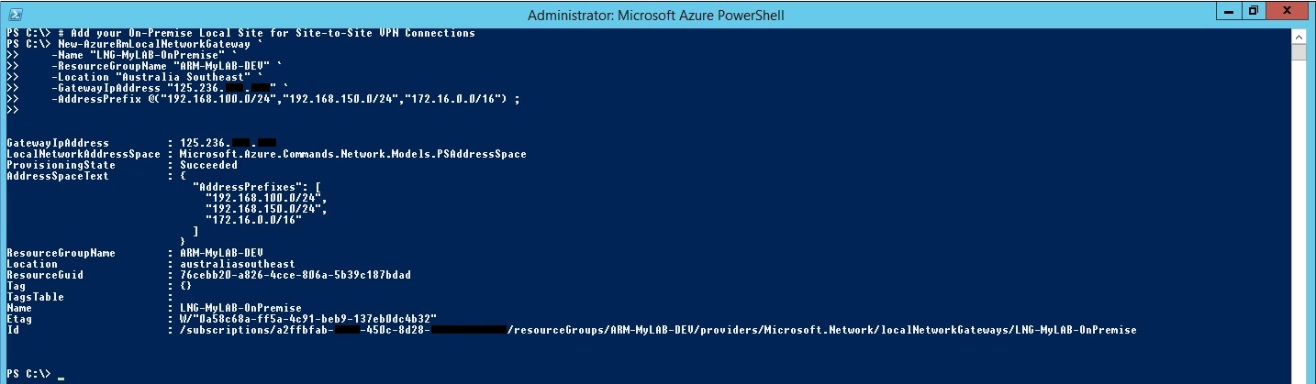Viewport: 1316px width, 384px height.
Task: Click the ProvisioningState 'Succeeded' value
Action: pos(209,165)
